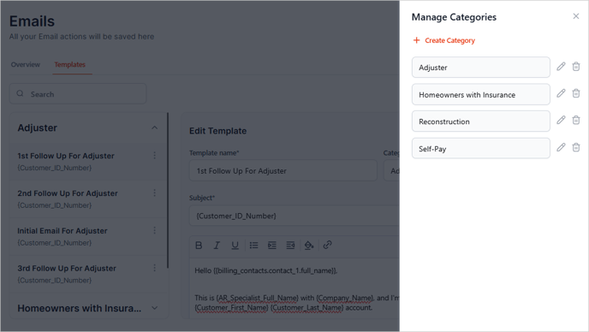
Task: Insert a hyperlink in editor
Action: coord(327,245)
